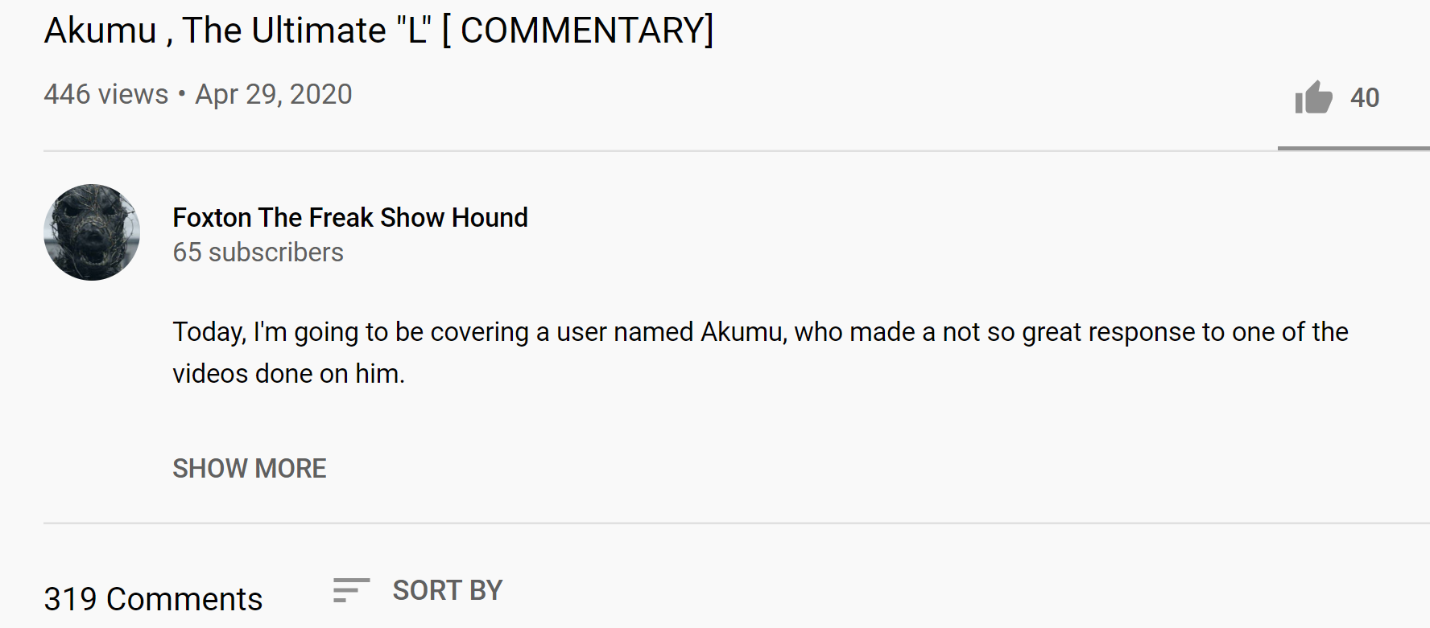Click the [ COMMENTARY] tag in title
1430x628 pixels.
click(x=577, y=31)
